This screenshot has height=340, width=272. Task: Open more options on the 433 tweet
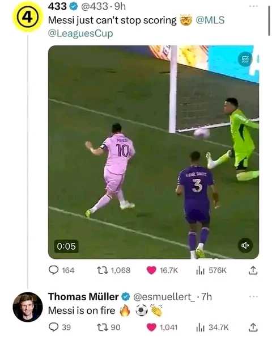(x=253, y=6)
